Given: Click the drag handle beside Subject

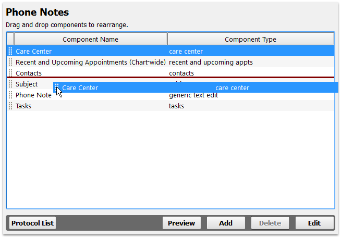Looking at the screenshot, I should (10, 84).
